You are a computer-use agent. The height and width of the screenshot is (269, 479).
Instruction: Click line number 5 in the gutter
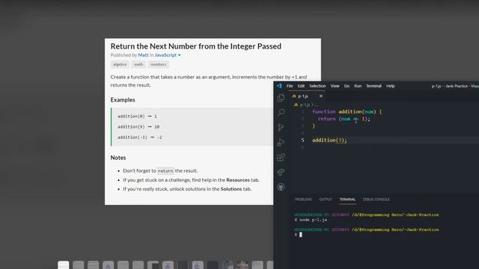(302, 140)
